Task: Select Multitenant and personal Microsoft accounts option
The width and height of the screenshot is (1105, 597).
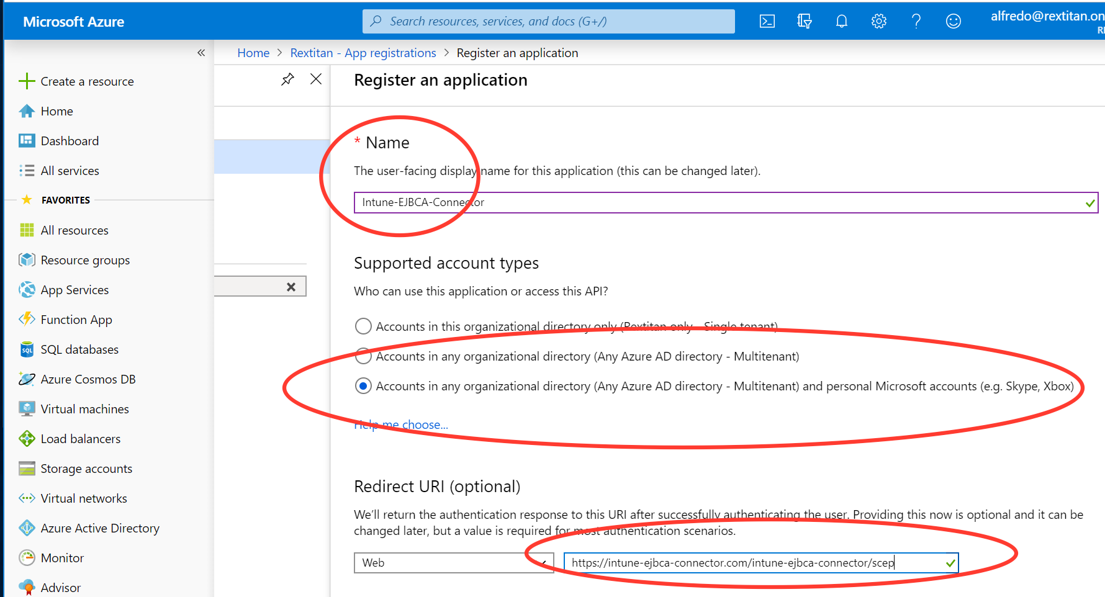Action: pos(363,386)
